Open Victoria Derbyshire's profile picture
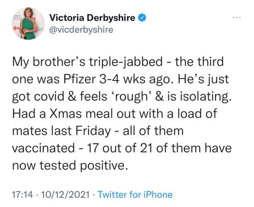This screenshot has height=207, width=254. [x=28, y=23]
